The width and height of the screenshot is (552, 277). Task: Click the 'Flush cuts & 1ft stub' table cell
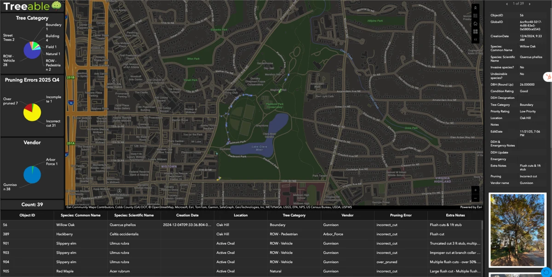click(x=455, y=225)
